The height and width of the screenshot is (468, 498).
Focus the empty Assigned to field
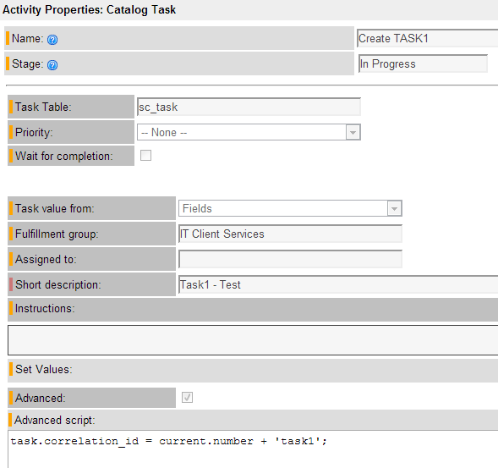[x=290, y=259]
